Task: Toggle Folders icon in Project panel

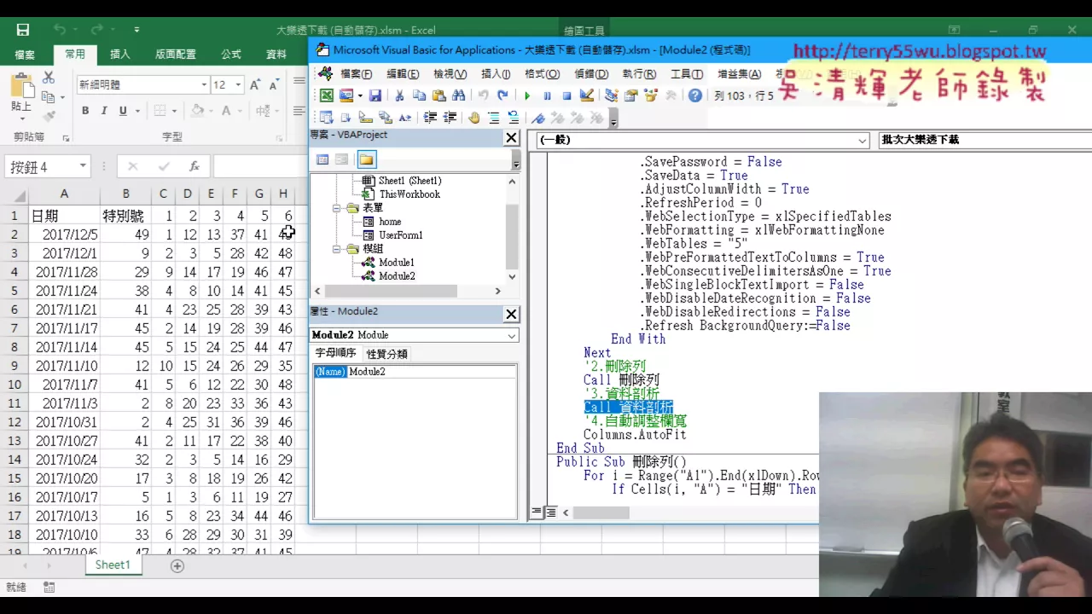Action: click(366, 159)
